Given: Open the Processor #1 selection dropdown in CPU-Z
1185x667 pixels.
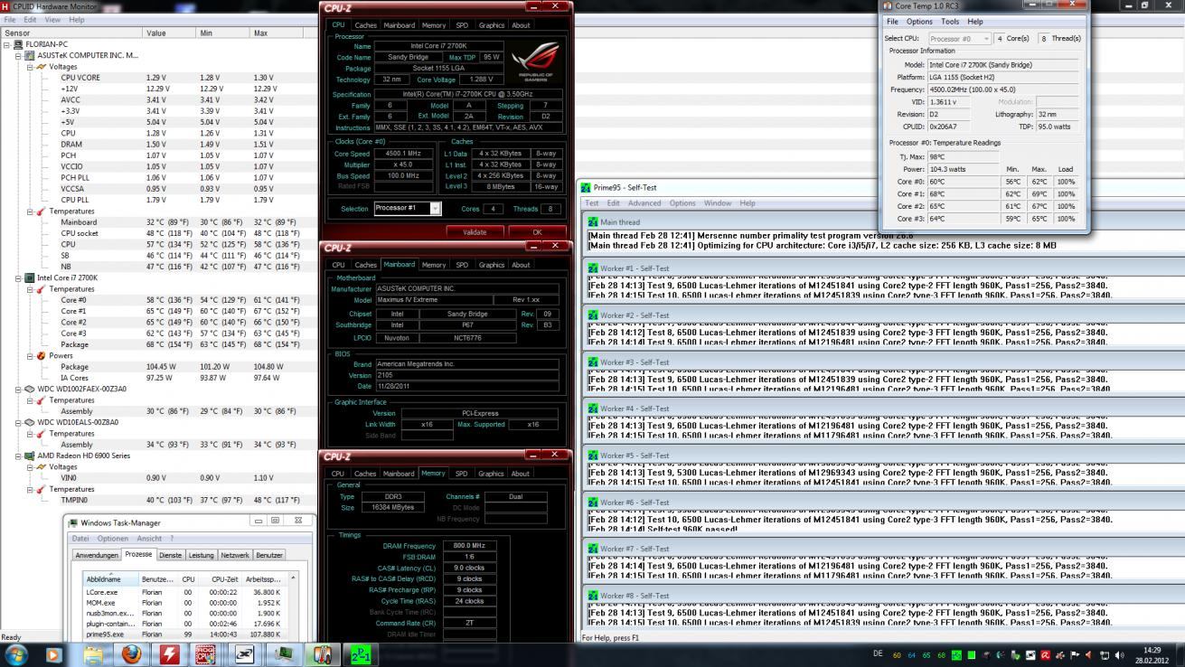Looking at the screenshot, I should coord(435,209).
